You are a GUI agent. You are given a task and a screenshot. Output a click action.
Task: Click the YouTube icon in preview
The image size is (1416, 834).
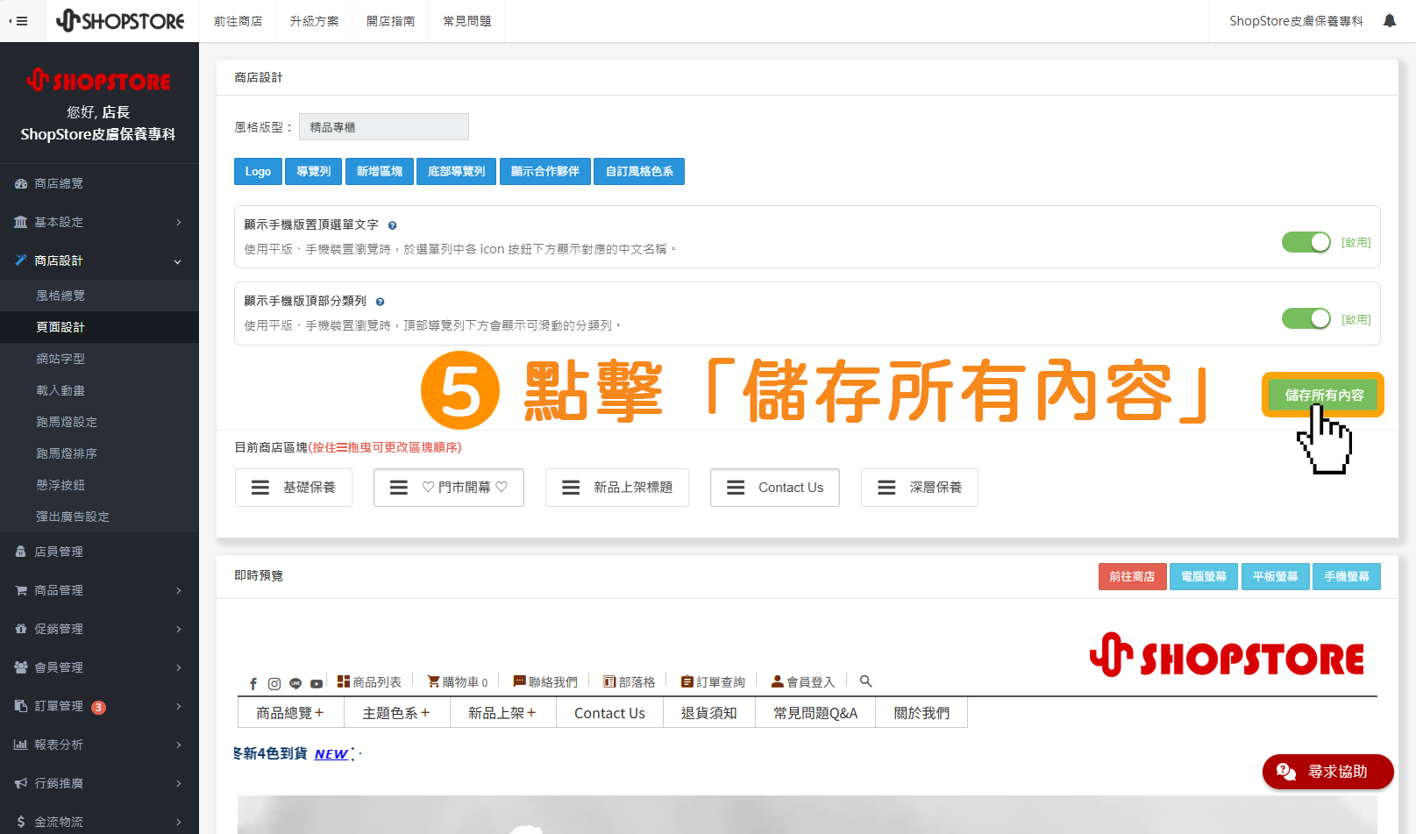tap(317, 683)
